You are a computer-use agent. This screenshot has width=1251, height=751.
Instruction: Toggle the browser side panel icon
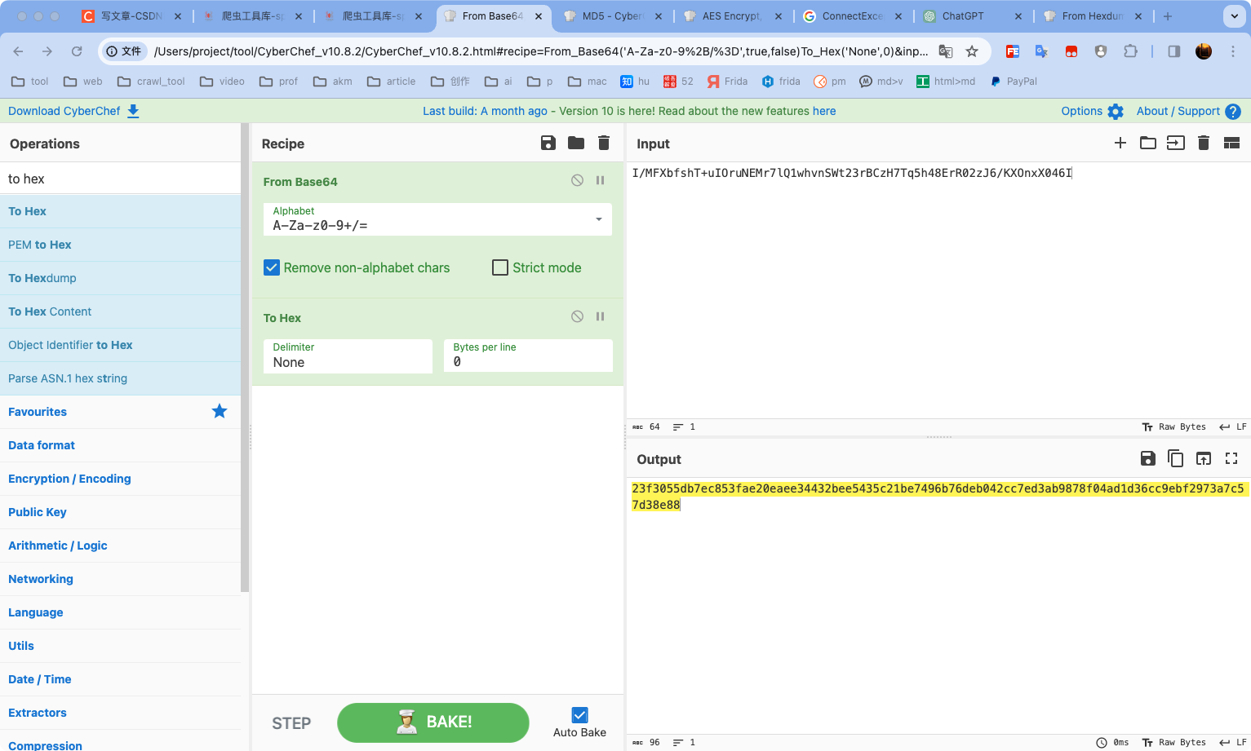pos(1174,51)
